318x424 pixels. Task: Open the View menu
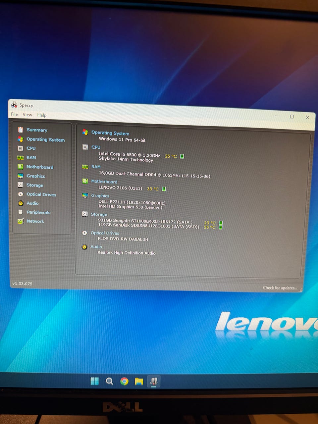[x=27, y=115]
